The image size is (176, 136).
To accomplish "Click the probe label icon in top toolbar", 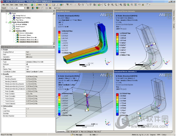I will tap(68, 5).
